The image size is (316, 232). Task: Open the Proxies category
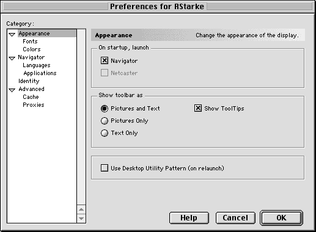[x=34, y=105]
